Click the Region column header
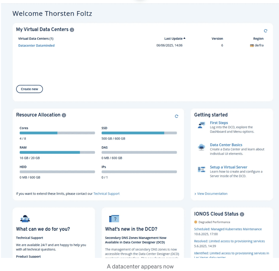 pos(258,38)
